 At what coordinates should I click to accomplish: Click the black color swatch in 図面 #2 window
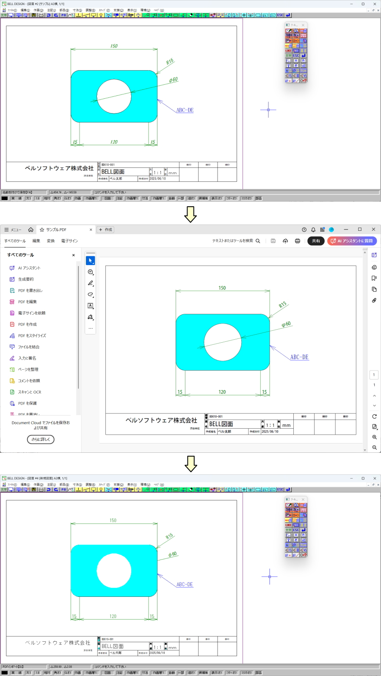point(5,198)
